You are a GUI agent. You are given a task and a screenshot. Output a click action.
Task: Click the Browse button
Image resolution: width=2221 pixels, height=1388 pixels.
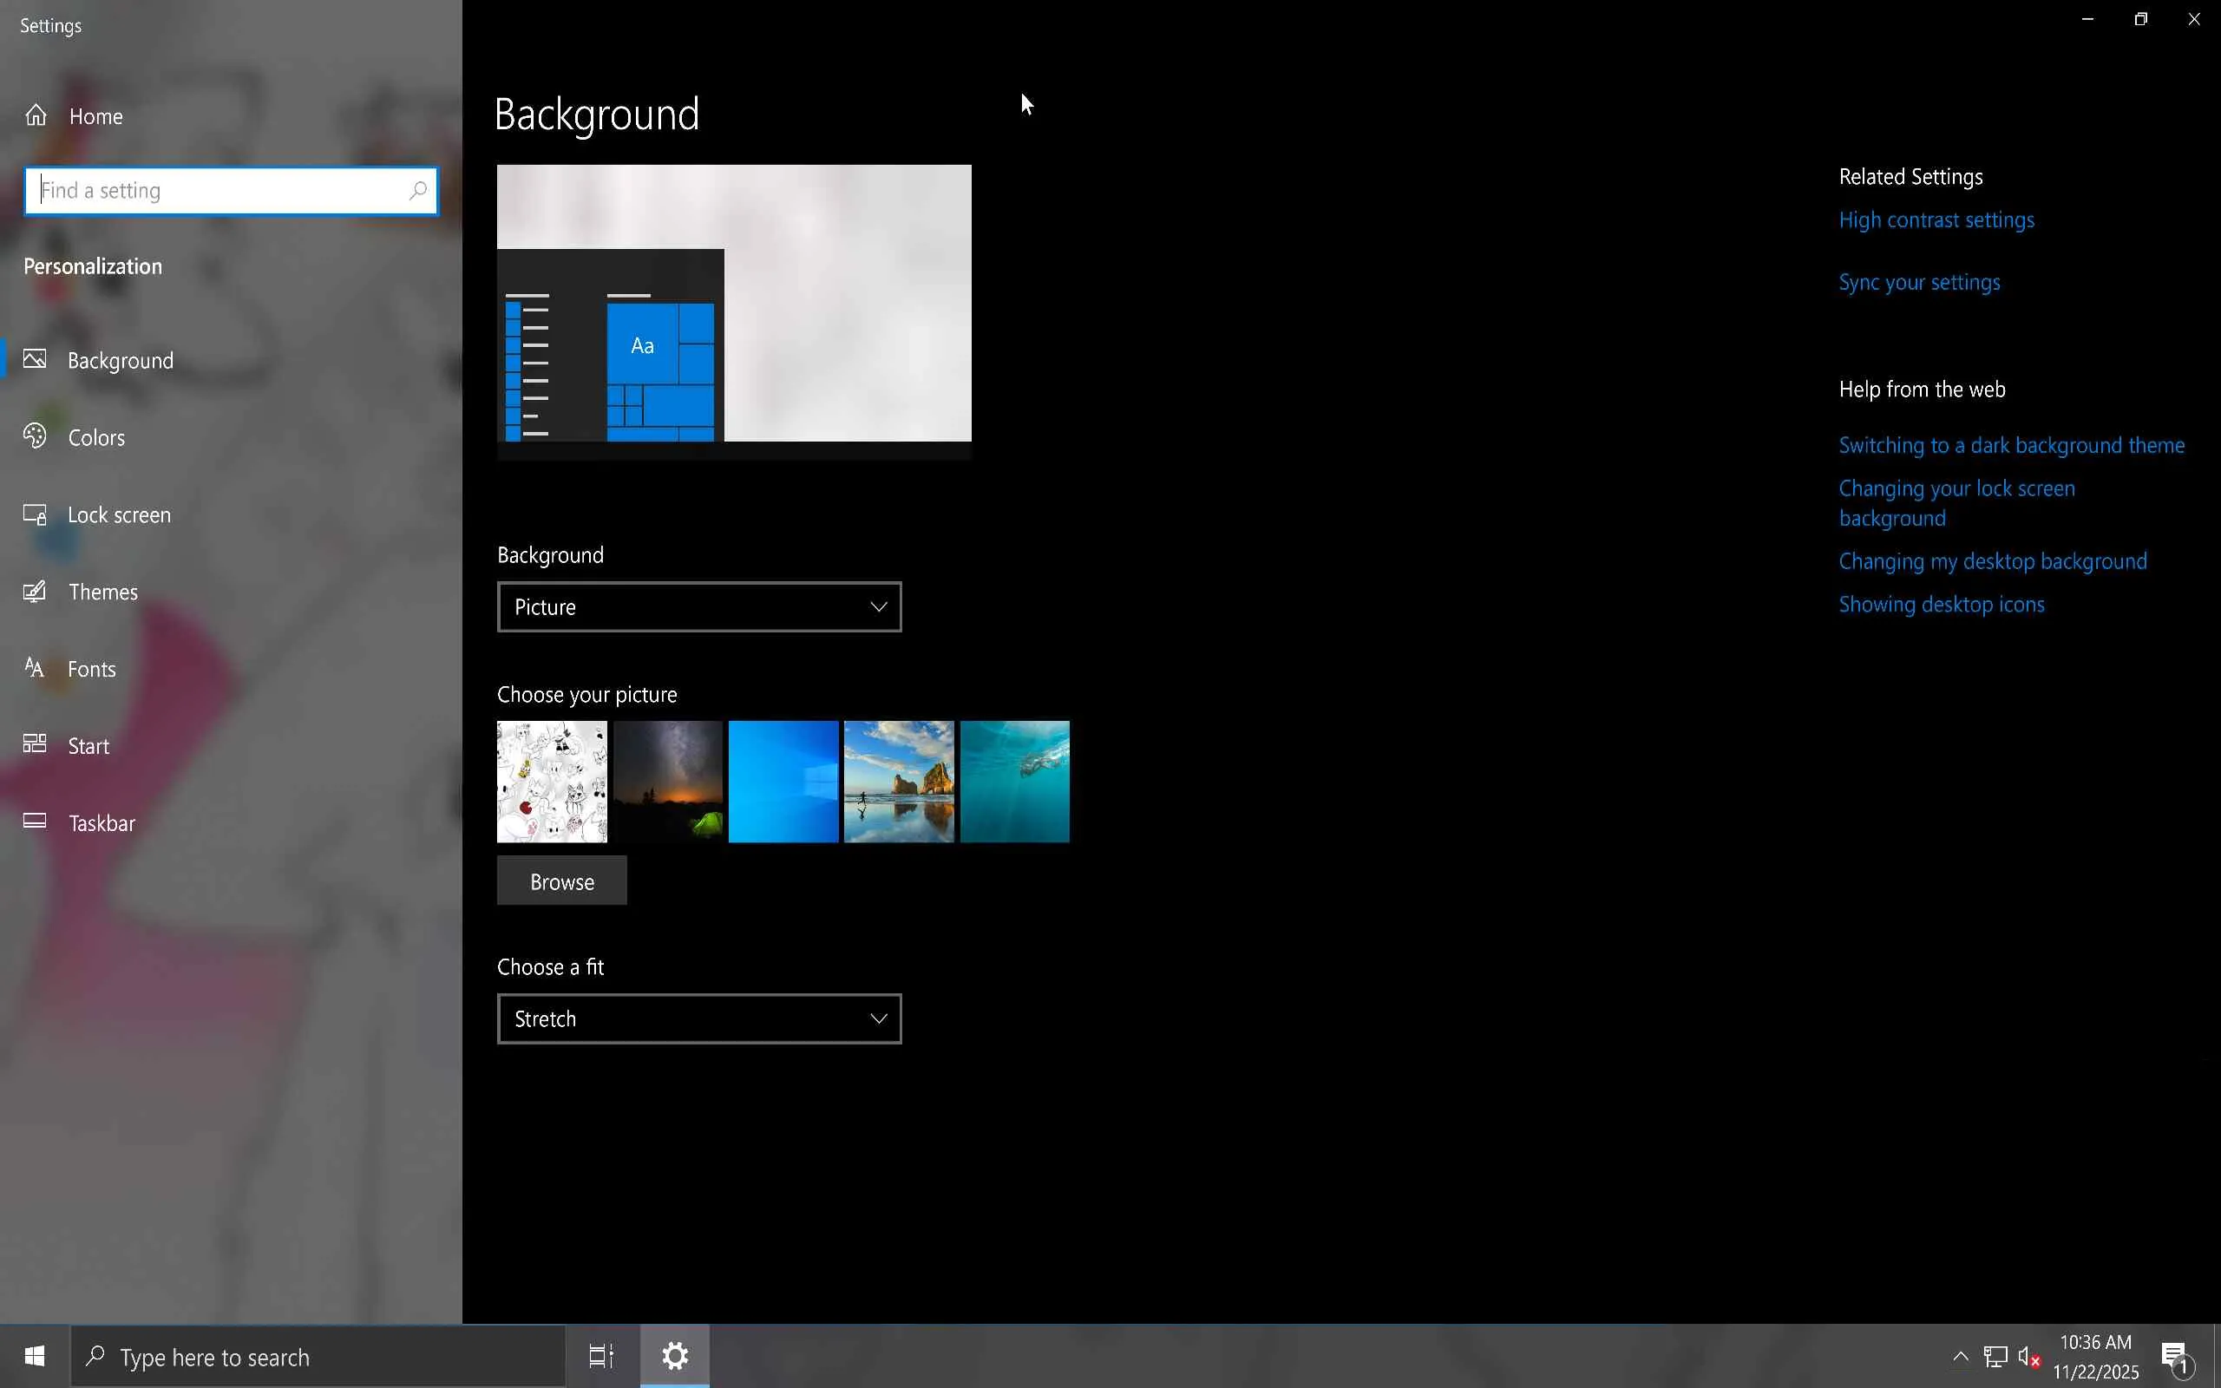pyautogui.click(x=561, y=881)
